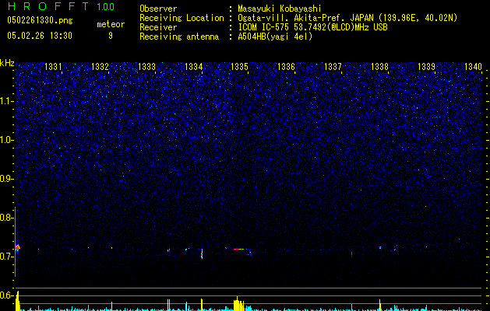The image size is (490, 311).
Task: Click the 'Observer' field label
Action: coord(158,9)
